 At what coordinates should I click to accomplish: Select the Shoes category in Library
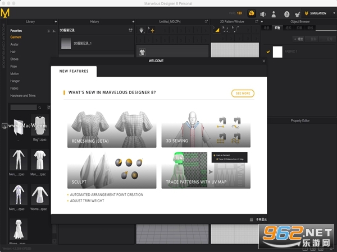tap(14, 59)
